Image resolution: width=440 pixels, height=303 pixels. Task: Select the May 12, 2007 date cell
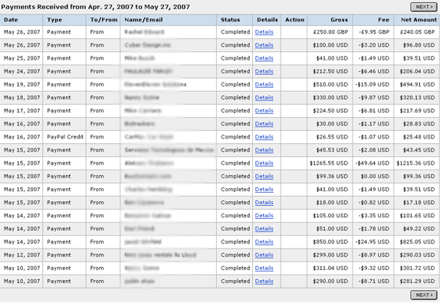coord(22,255)
